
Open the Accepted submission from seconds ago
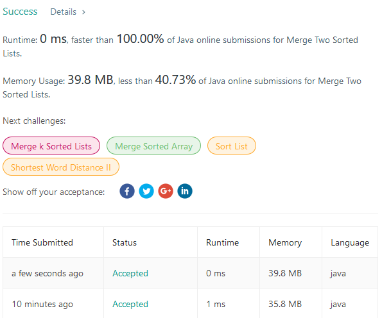coord(130,273)
